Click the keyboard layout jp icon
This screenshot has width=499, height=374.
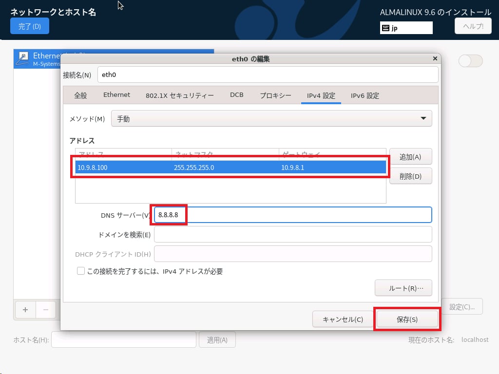pyautogui.click(x=385, y=28)
